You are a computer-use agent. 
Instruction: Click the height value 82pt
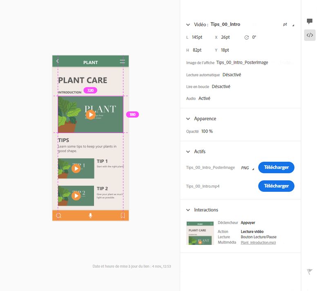pyautogui.click(x=197, y=50)
